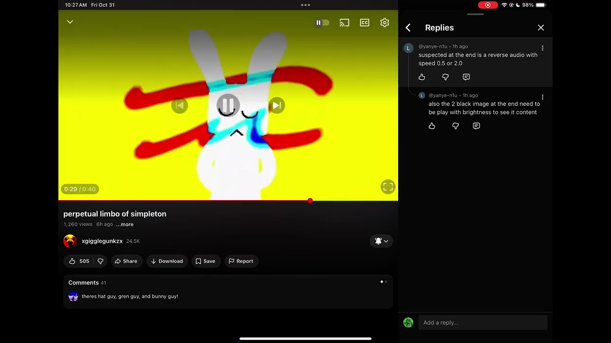Skip to previous video
The image size is (611, 343).
[x=179, y=105]
